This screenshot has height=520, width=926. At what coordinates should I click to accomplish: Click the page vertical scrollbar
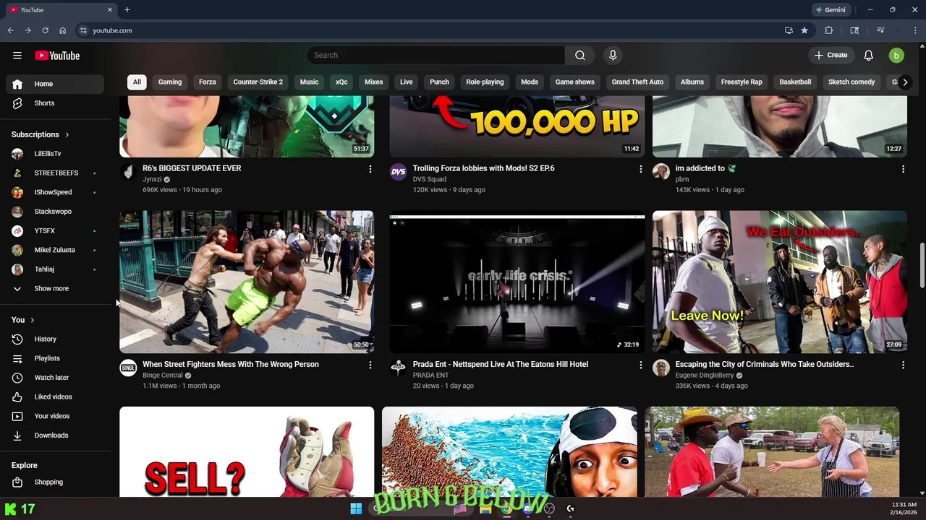(x=922, y=267)
